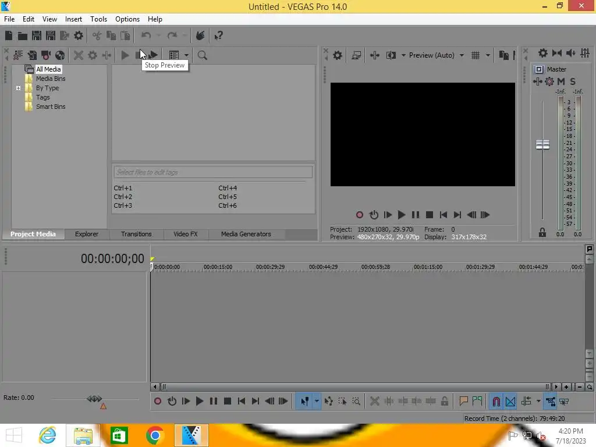Toggle Ignore Event Grouping button
Screen dimensions: 596x447
[x=565, y=402]
